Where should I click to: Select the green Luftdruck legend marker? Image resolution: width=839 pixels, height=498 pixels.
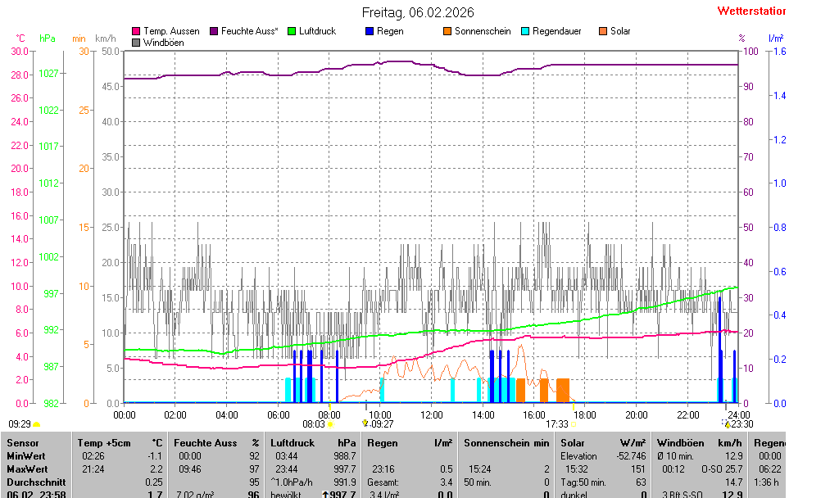click(292, 31)
